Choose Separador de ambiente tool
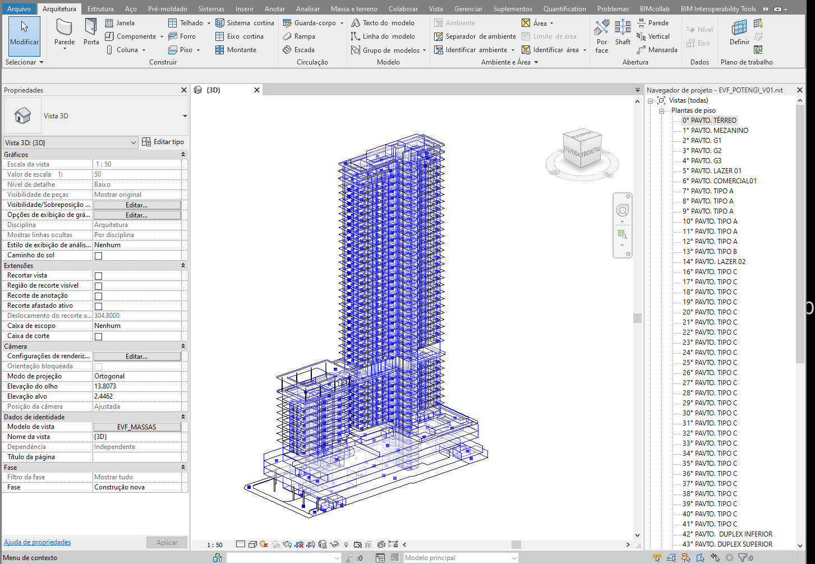 [x=475, y=36]
